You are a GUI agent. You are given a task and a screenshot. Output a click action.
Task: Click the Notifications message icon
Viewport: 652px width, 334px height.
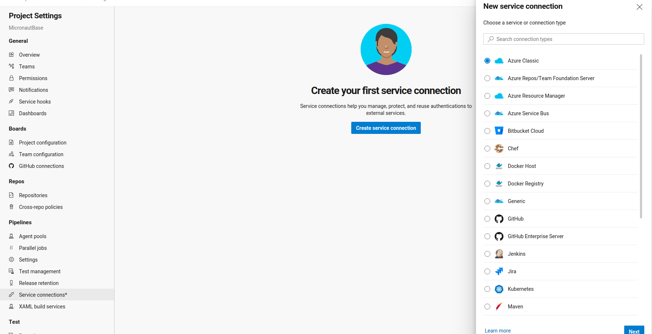click(11, 90)
